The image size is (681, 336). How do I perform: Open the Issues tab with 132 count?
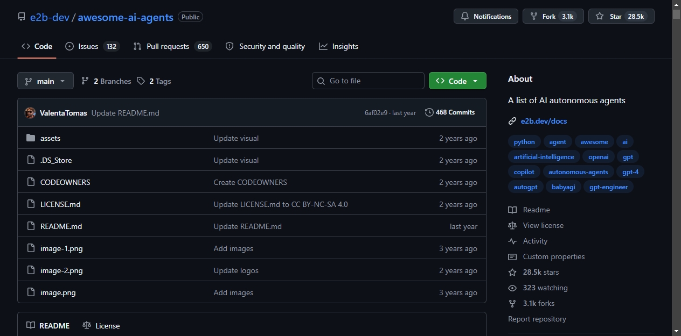(x=92, y=46)
